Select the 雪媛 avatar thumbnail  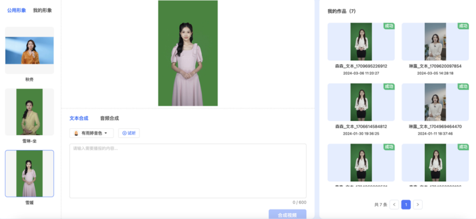[x=30, y=173]
